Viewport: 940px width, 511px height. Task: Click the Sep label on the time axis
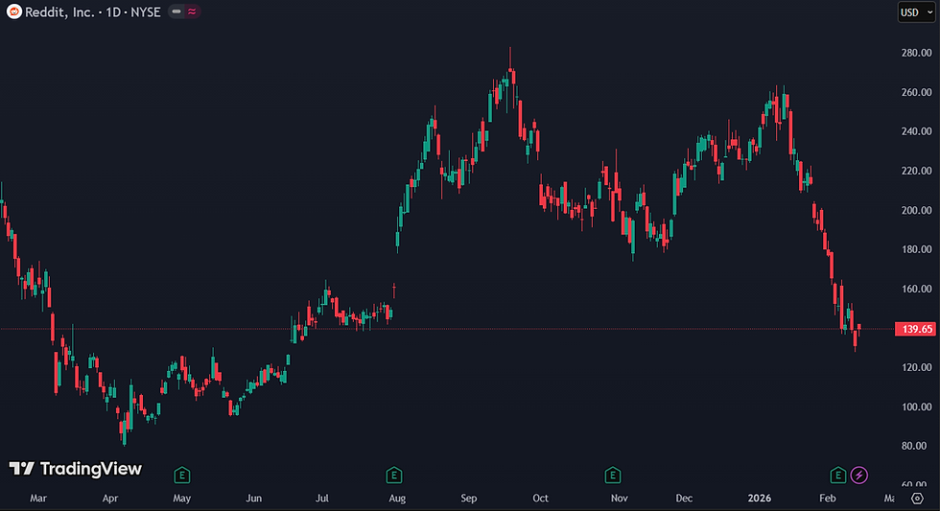click(x=469, y=498)
